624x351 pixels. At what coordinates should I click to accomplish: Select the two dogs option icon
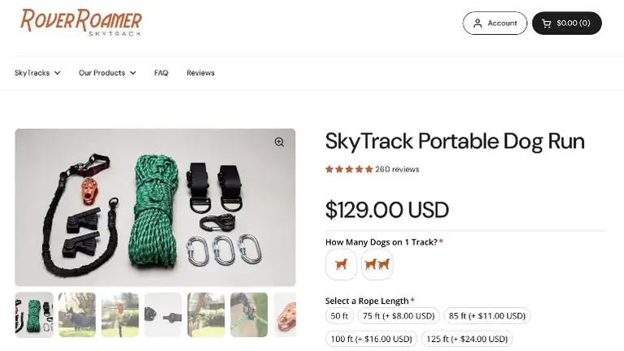click(x=377, y=264)
